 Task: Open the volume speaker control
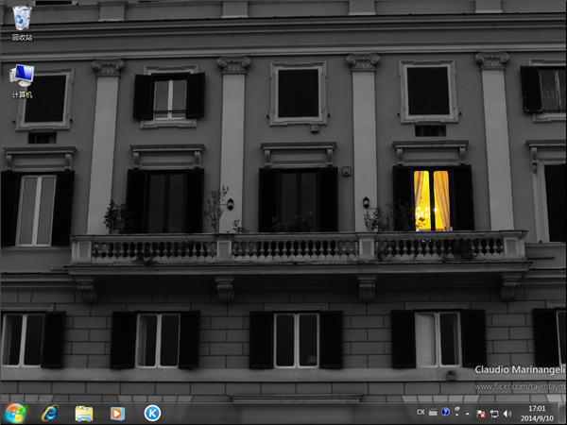point(507,414)
